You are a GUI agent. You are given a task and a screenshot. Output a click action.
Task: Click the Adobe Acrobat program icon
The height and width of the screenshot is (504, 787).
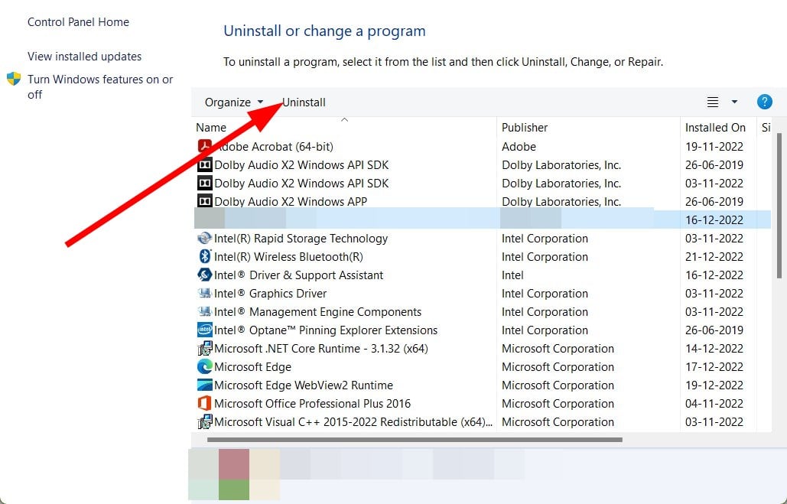click(204, 146)
